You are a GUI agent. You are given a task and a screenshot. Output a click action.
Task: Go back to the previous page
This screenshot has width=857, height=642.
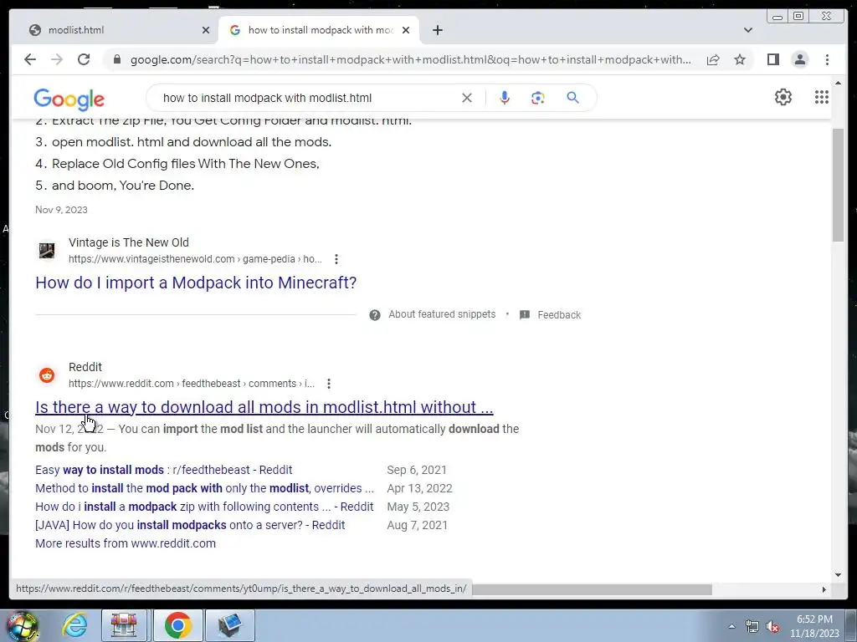[x=30, y=59]
